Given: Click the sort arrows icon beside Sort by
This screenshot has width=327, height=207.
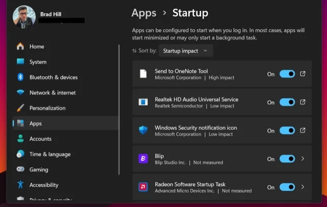Looking at the screenshot, I should tap(134, 50).
